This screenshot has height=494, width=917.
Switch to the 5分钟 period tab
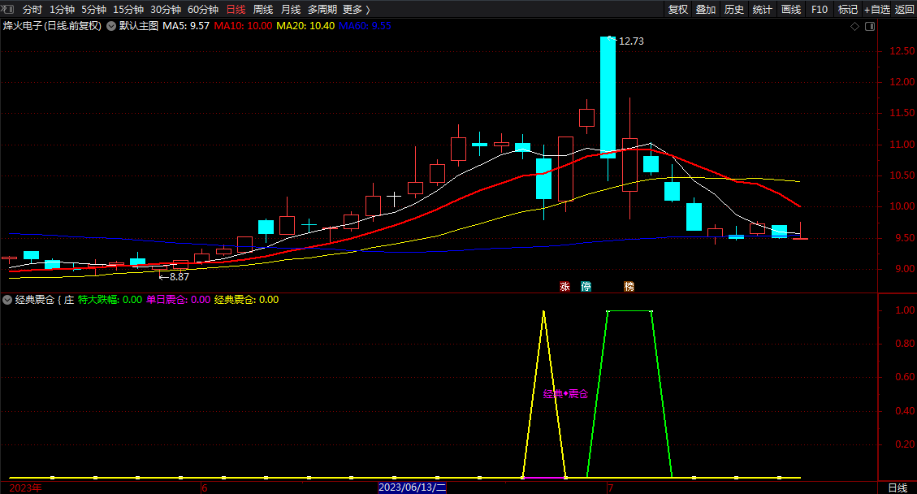93,10
